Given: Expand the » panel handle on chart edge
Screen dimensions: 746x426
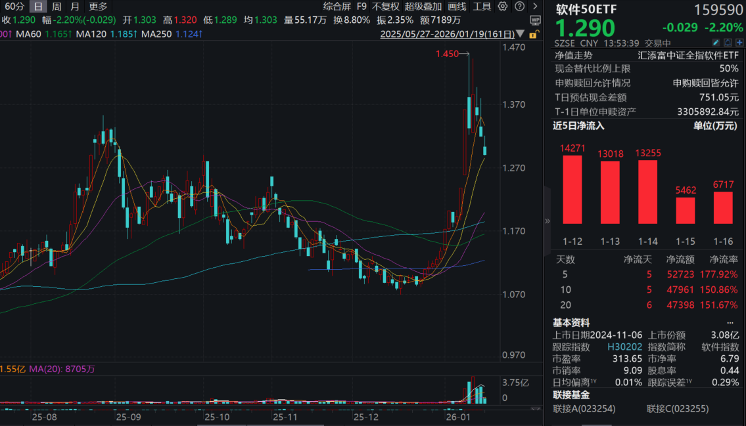Looking at the screenshot, I should pos(546,221).
